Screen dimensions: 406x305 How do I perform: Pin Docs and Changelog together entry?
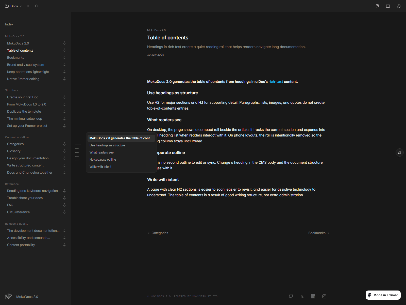(64, 172)
